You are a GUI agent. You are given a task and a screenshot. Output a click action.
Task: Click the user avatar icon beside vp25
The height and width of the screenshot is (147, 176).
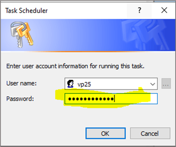71,84
